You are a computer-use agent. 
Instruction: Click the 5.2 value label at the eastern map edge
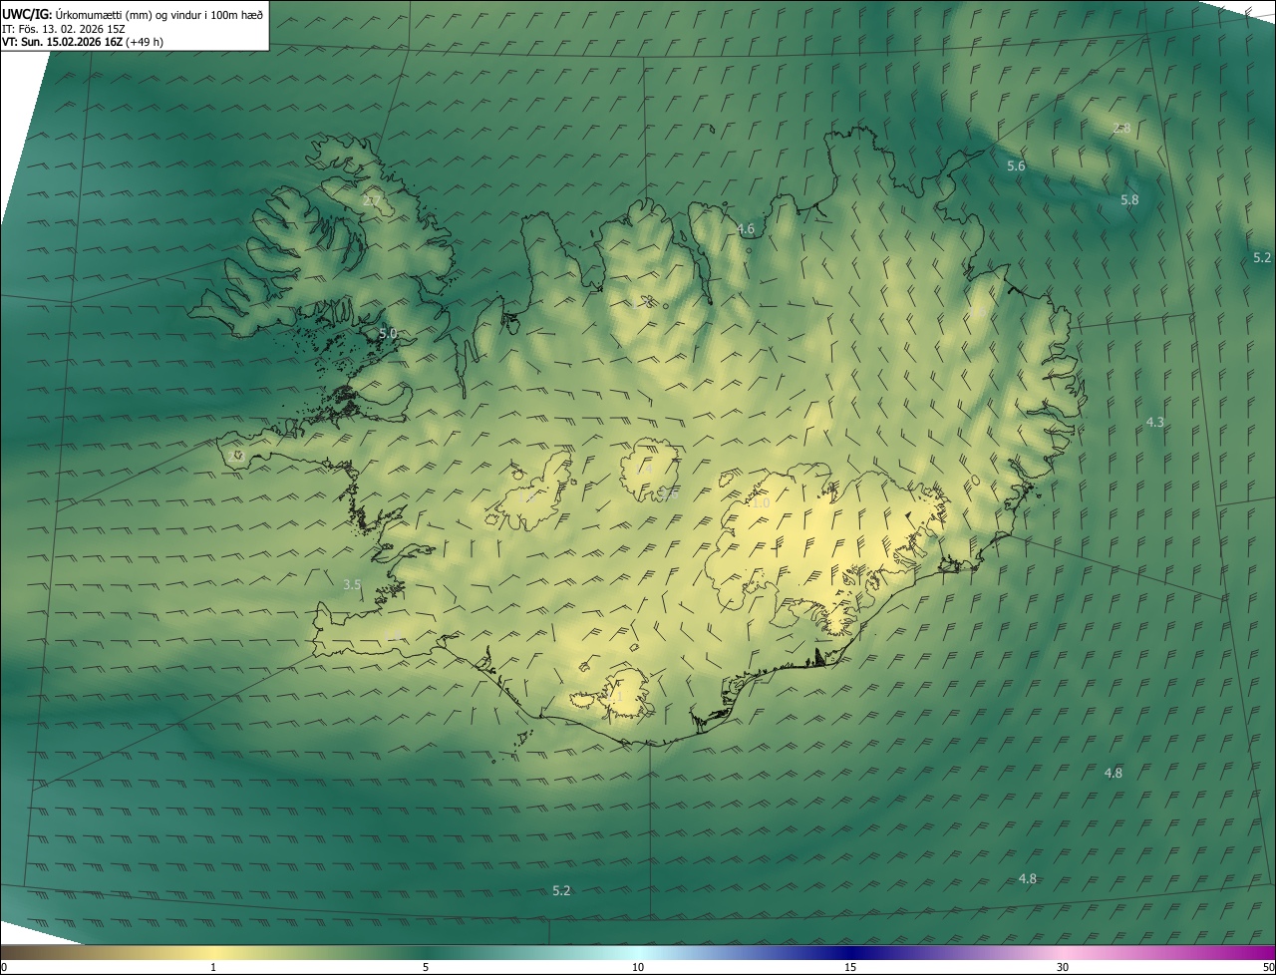[1262, 257]
